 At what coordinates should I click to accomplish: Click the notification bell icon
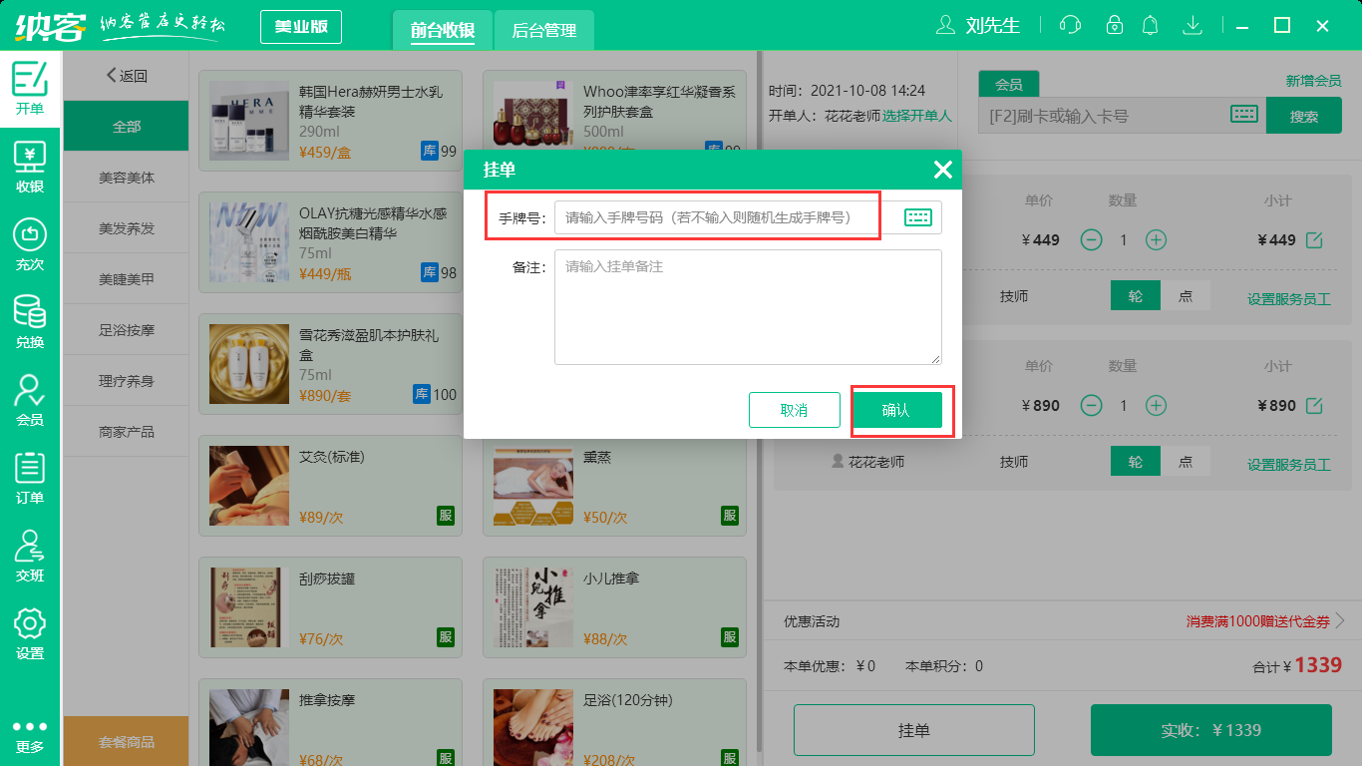pos(1150,25)
